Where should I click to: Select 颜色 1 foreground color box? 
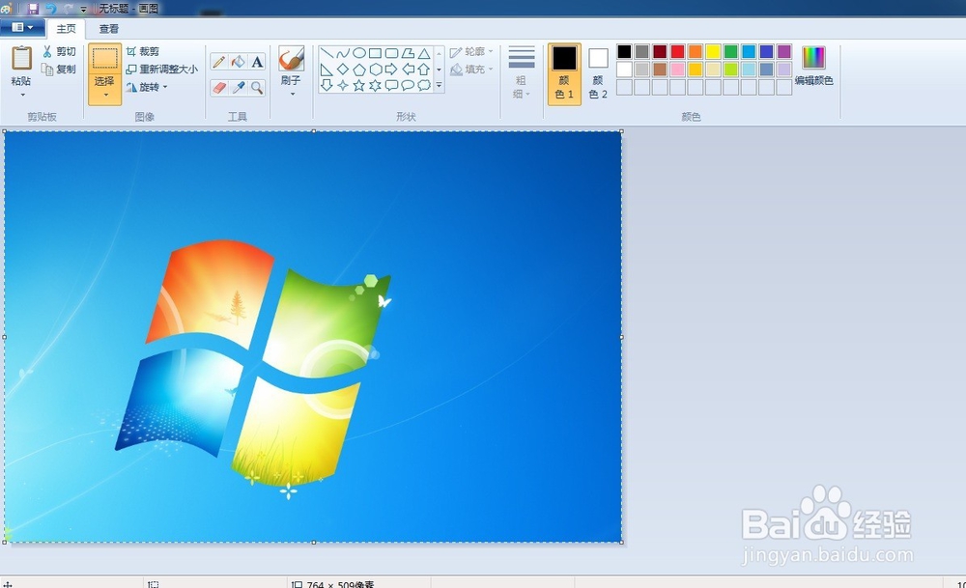pyautogui.click(x=564, y=74)
